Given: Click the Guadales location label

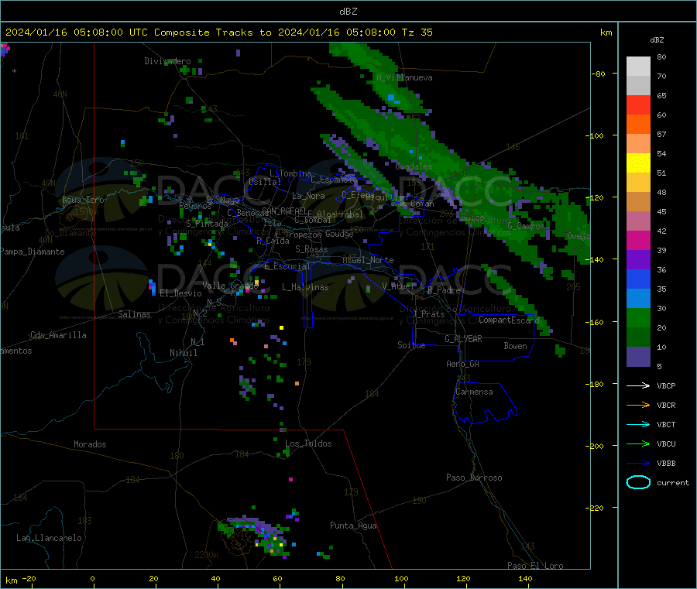Looking at the screenshot, I should (x=414, y=166).
